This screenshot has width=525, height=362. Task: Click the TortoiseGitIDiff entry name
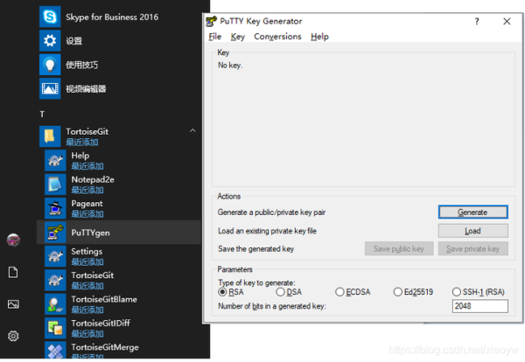coord(101,324)
